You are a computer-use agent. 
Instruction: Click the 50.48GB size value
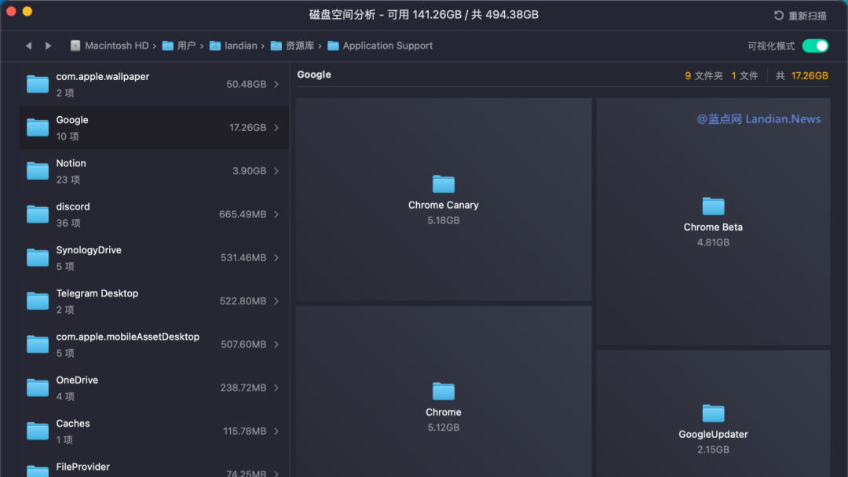click(x=246, y=84)
